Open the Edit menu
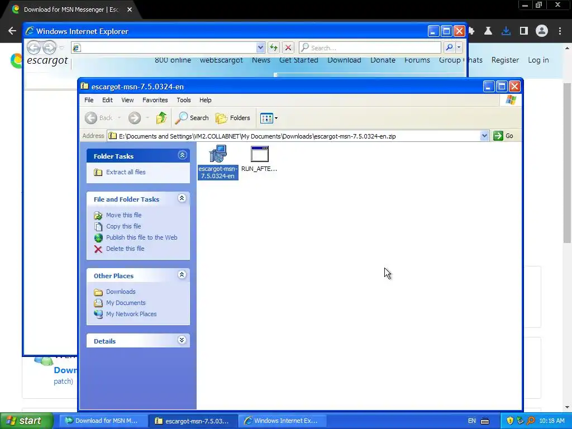The height and width of the screenshot is (429, 572). coord(107,100)
